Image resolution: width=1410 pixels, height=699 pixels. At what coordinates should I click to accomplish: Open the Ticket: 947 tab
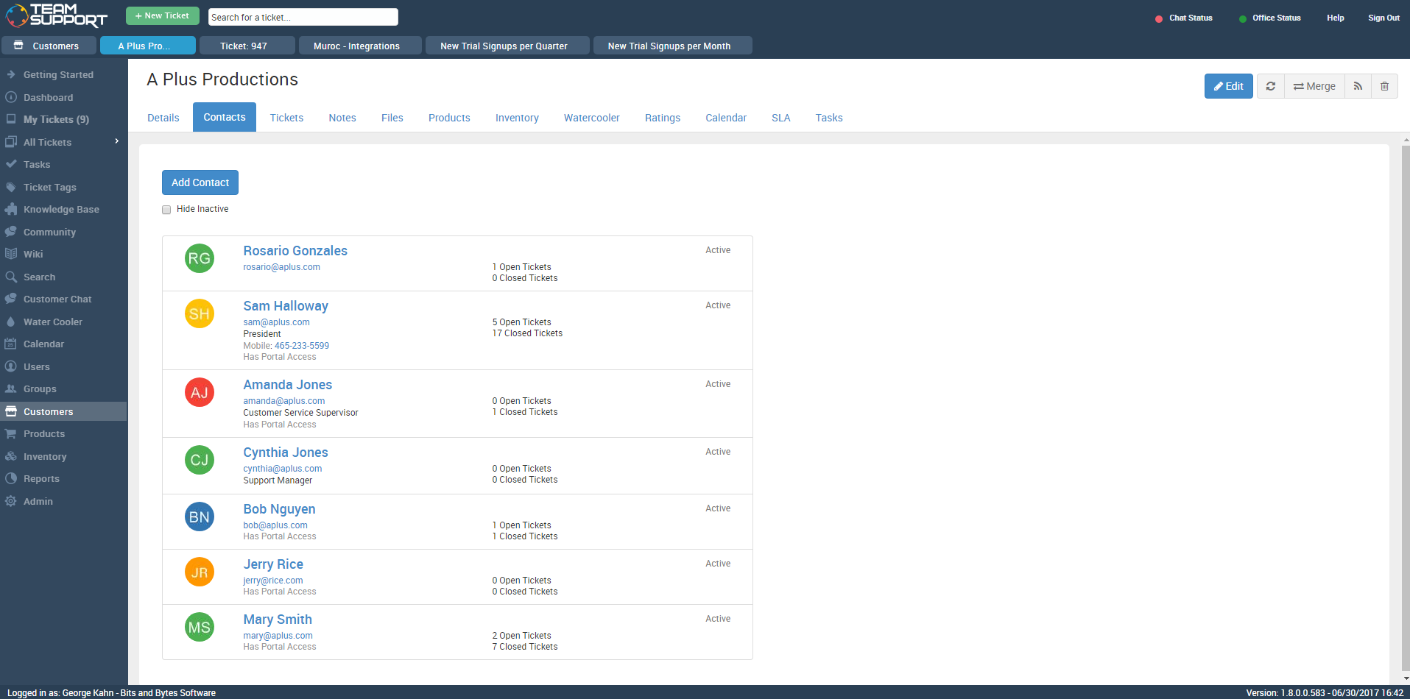point(247,46)
